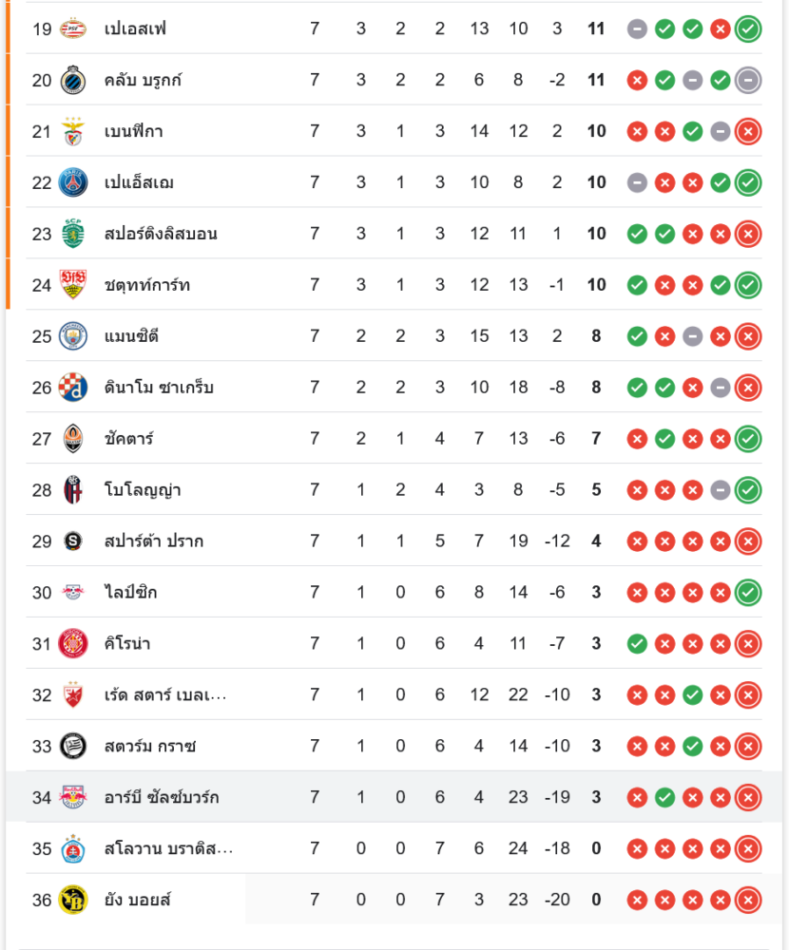The width and height of the screenshot is (789, 950).
Task: Click the Girona crest icon
Action: pyautogui.click(x=73, y=643)
